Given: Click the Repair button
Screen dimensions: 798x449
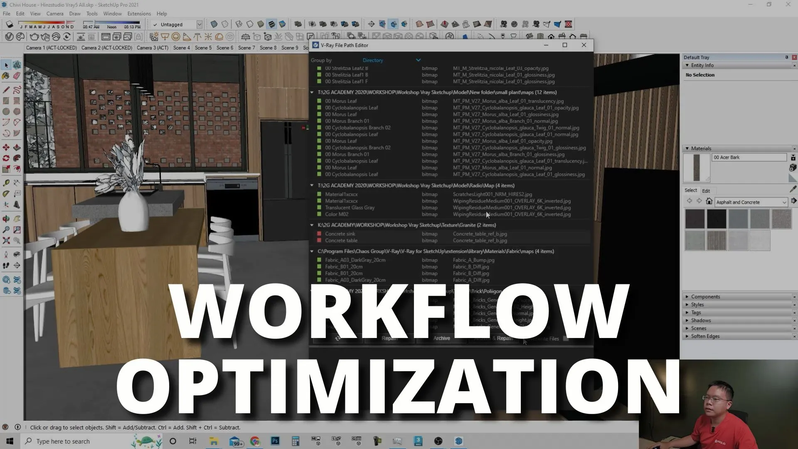Looking at the screenshot, I should point(389,338).
